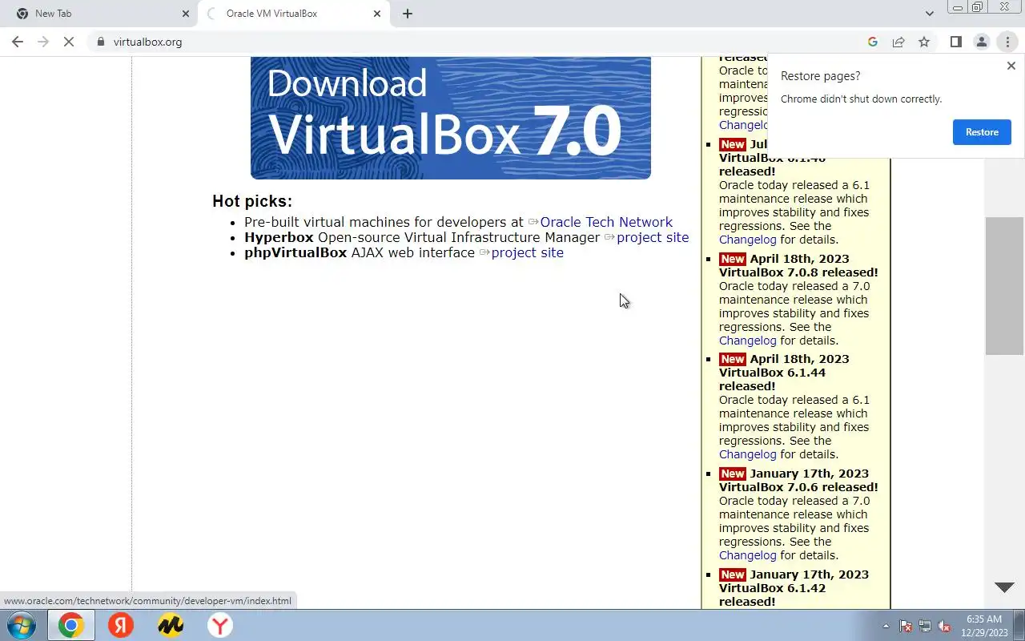Open Changelog link for VirtualBox 6.1.44

pyautogui.click(x=748, y=454)
